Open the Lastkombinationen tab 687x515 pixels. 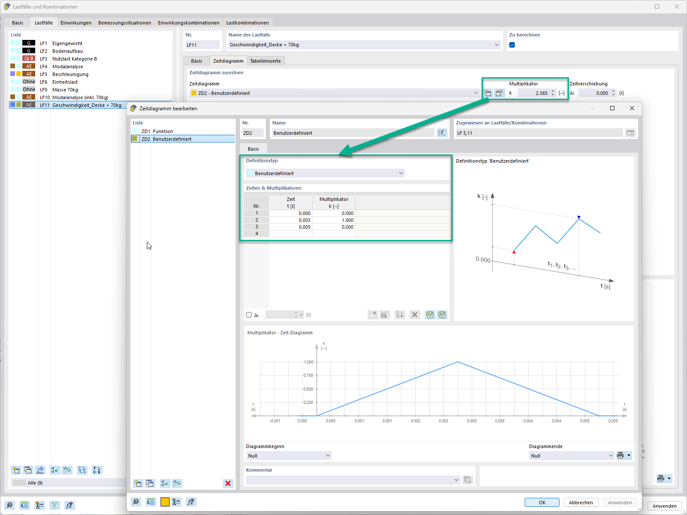click(247, 23)
